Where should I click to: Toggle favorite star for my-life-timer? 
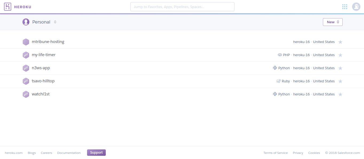tap(340, 55)
